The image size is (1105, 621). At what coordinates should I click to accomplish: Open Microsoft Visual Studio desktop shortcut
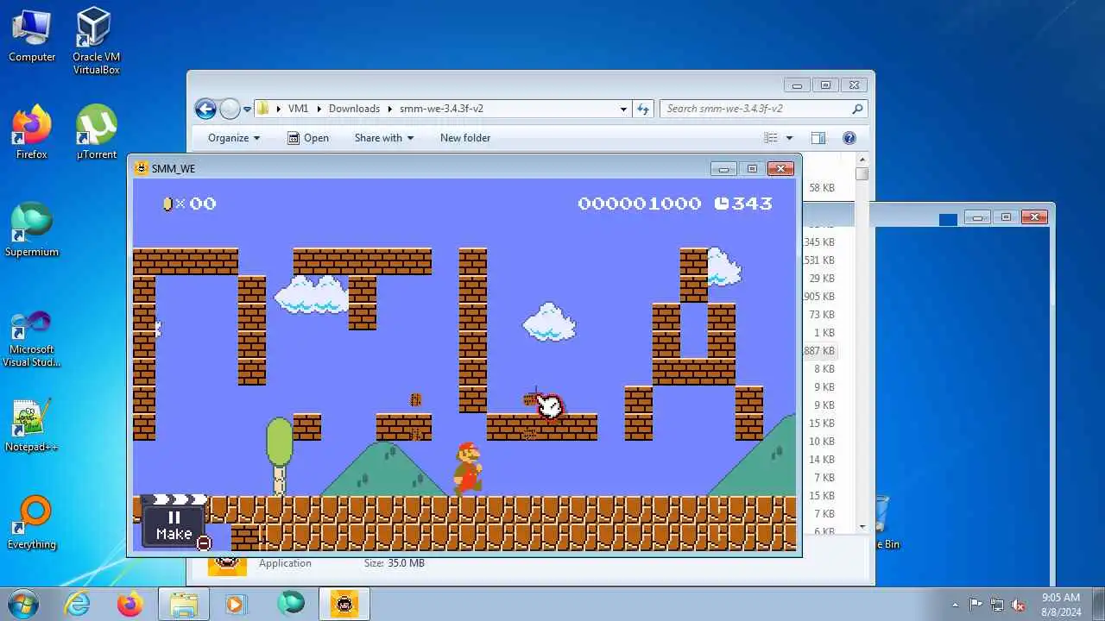[32, 339]
